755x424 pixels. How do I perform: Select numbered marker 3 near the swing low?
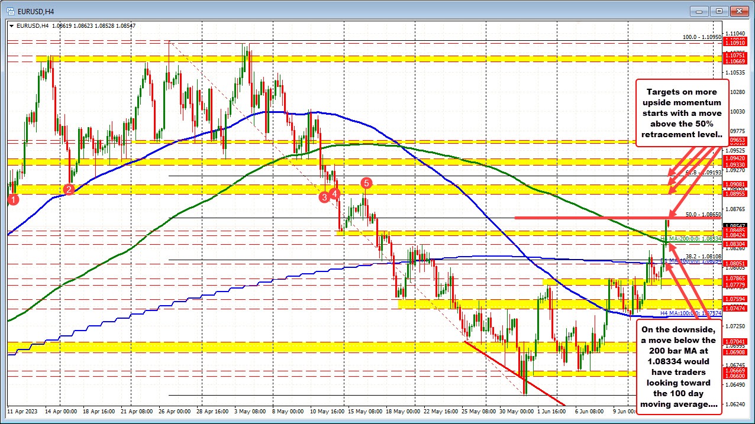[324, 196]
